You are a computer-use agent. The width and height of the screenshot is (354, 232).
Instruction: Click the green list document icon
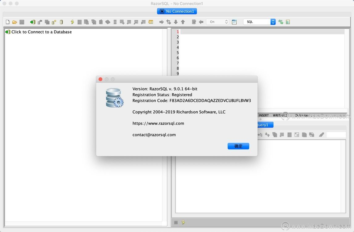[288, 22]
